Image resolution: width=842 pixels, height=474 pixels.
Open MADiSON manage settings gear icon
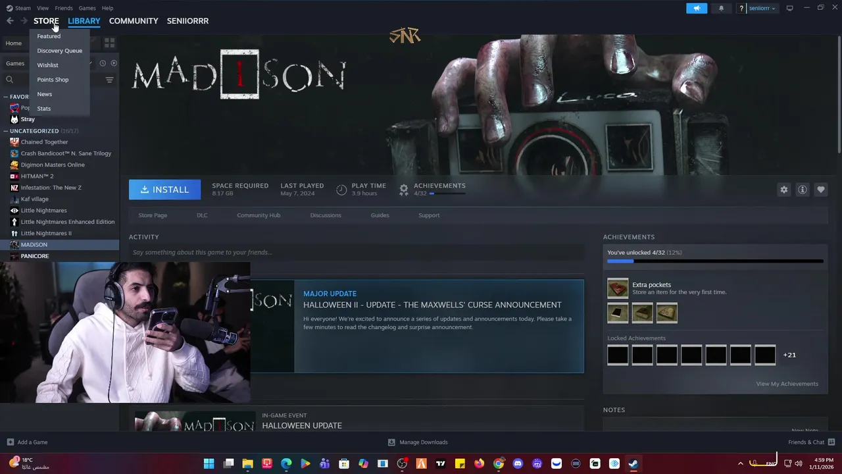pyautogui.click(x=784, y=190)
